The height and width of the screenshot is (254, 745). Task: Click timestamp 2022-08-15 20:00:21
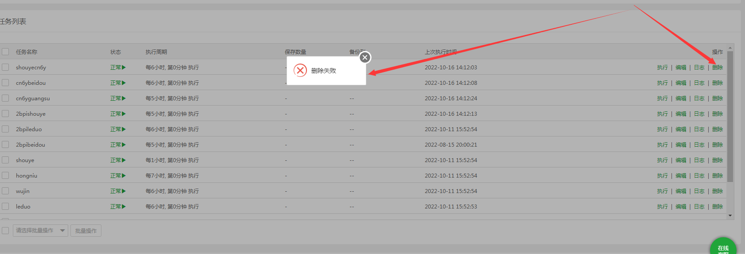click(x=451, y=145)
